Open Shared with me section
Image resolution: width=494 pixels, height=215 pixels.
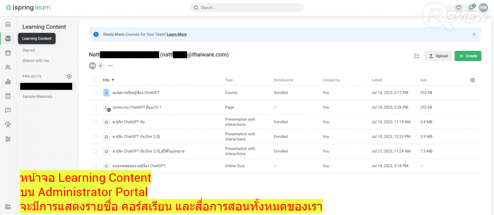click(x=36, y=61)
